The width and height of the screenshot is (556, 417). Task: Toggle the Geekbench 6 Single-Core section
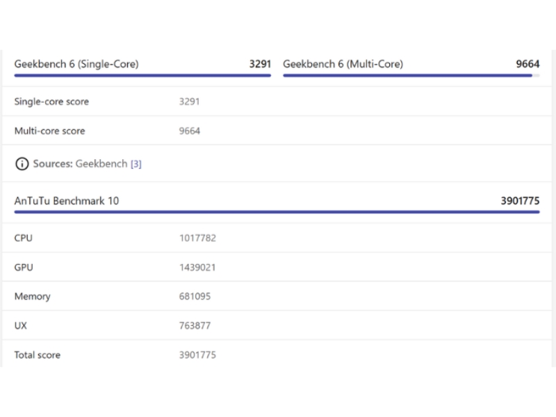(x=76, y=64)
